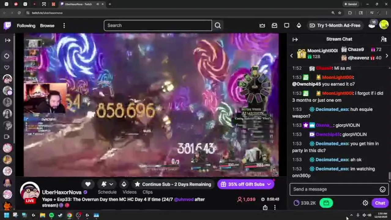Click the share stream icon
This screenshot has width=391, height=220.
point(265,207)
